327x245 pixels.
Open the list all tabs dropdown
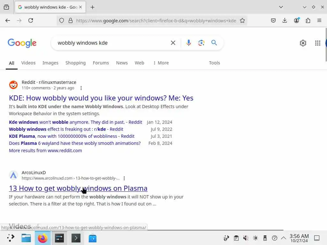point(281,7)
